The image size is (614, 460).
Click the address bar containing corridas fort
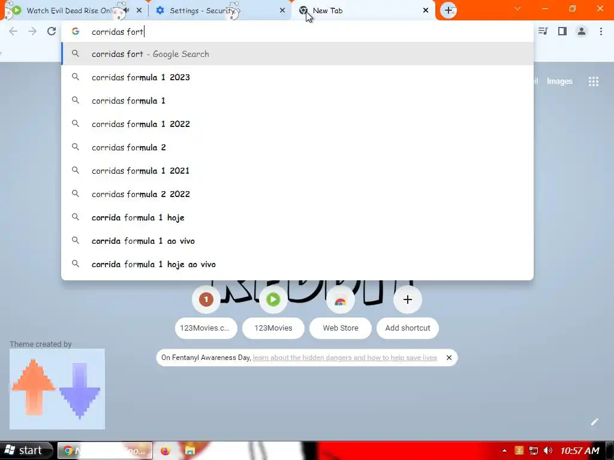pos(297,32)
